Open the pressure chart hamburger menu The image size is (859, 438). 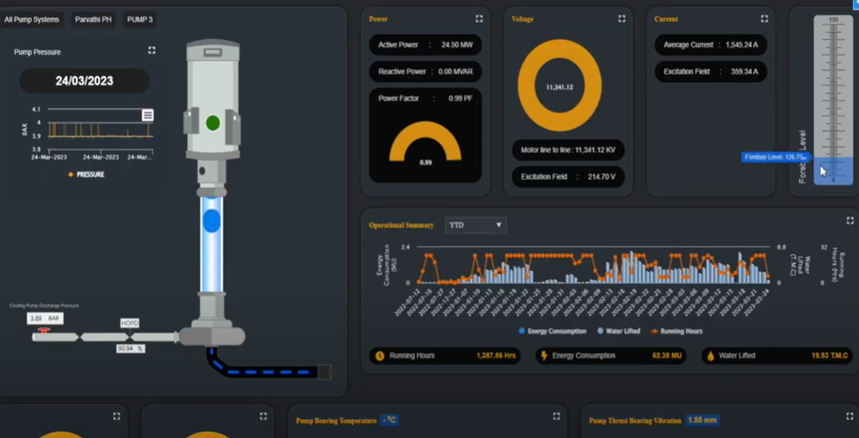click(148, 115)
